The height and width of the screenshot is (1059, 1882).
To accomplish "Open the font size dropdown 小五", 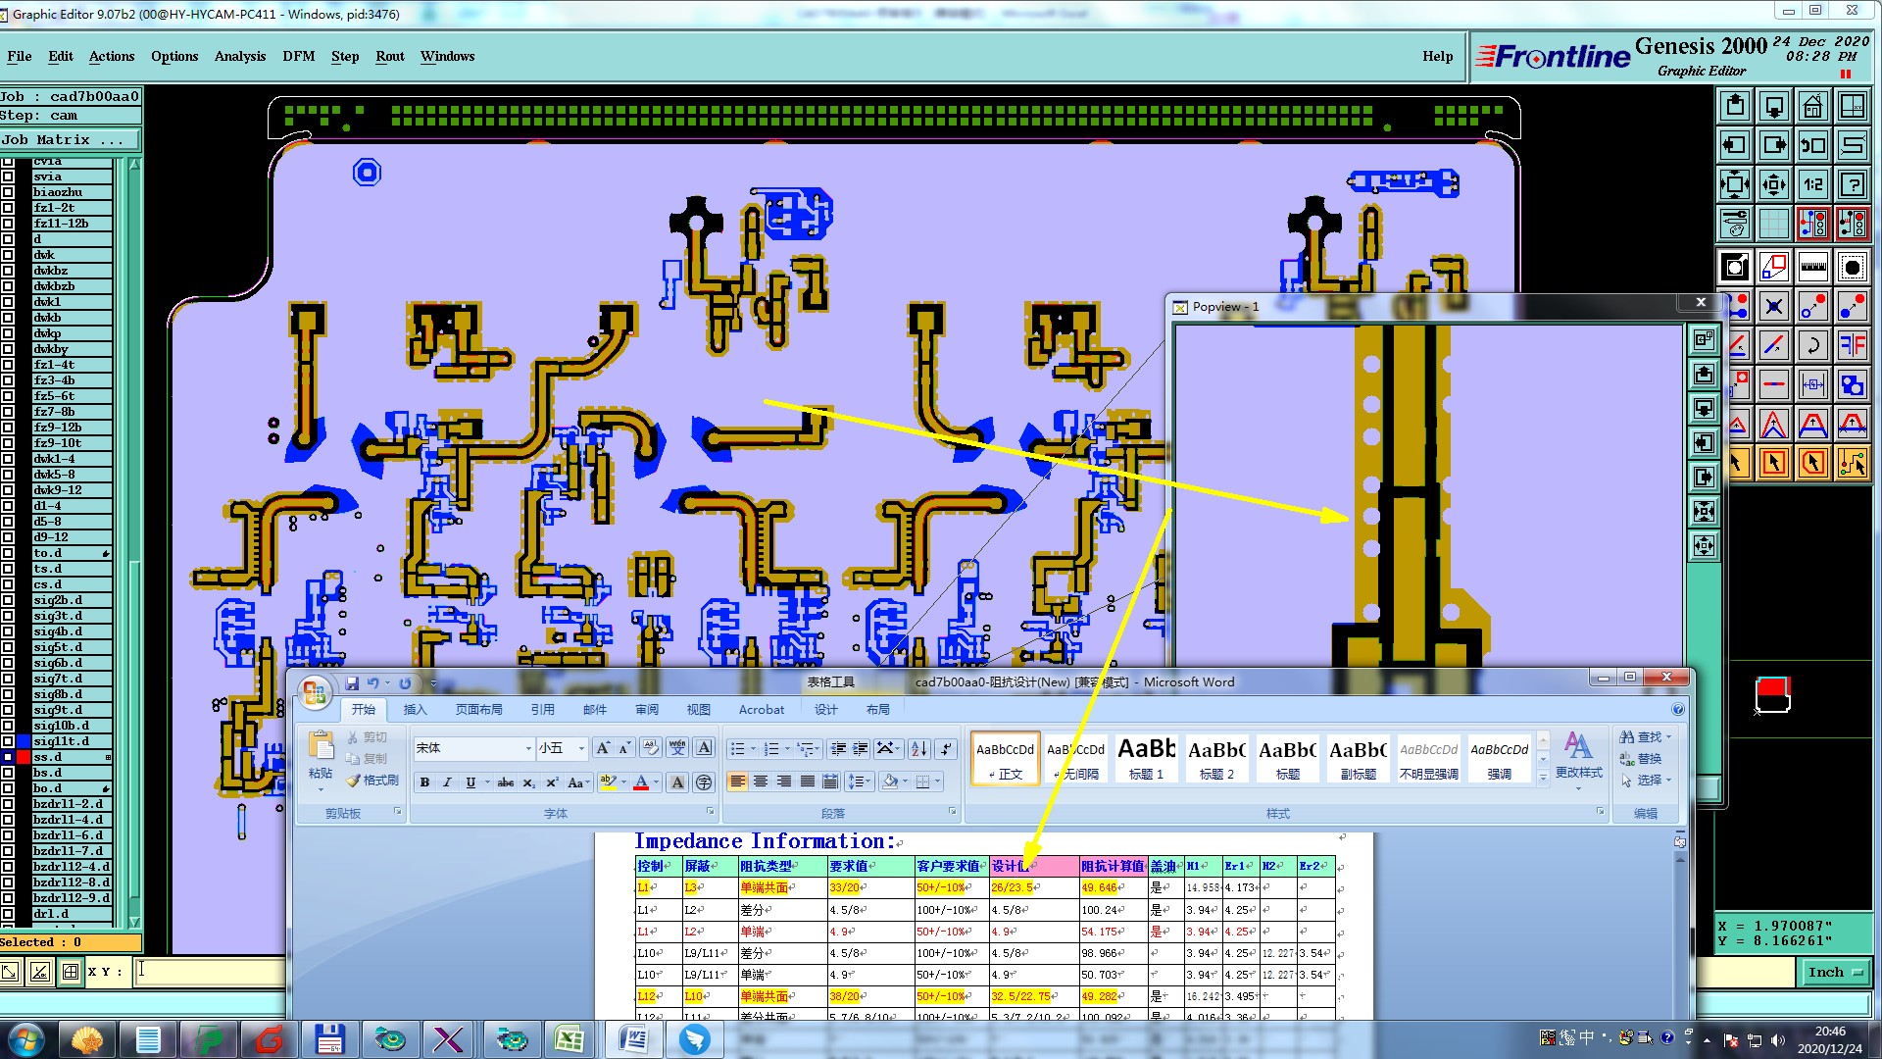I will point(581,748).
